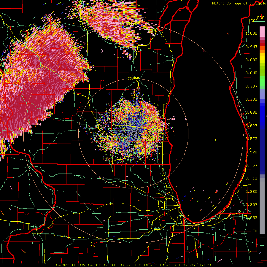Click the 0.360 scale label
This screenshot has height=267, width=267.
(251, 191)
